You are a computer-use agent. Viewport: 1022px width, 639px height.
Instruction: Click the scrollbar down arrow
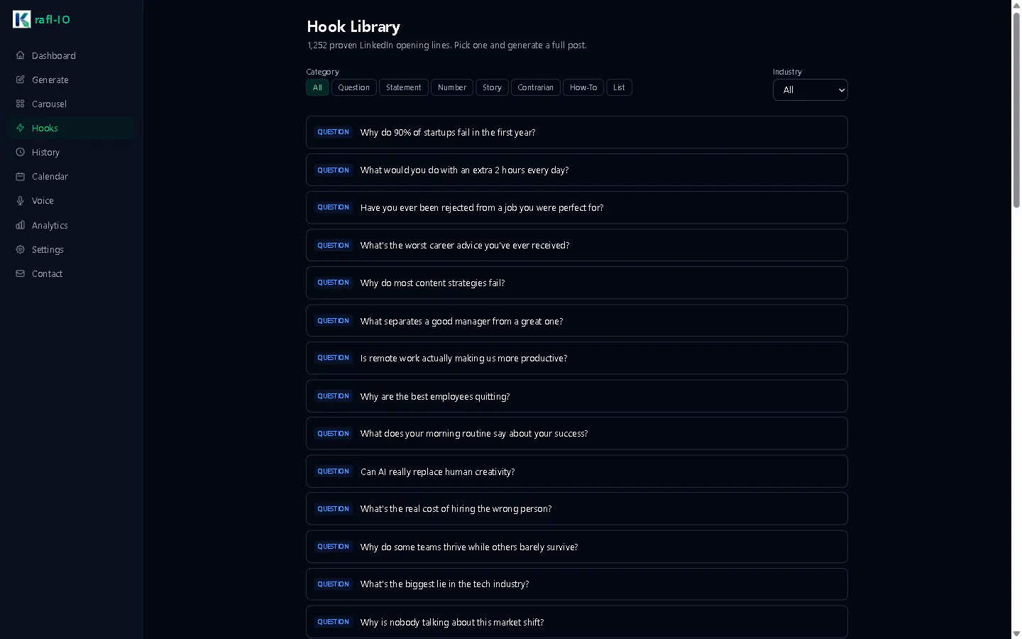tap(1016, 633)
